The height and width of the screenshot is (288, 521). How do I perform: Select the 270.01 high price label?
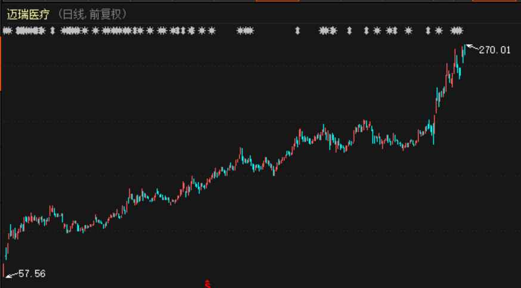(494, 50)
